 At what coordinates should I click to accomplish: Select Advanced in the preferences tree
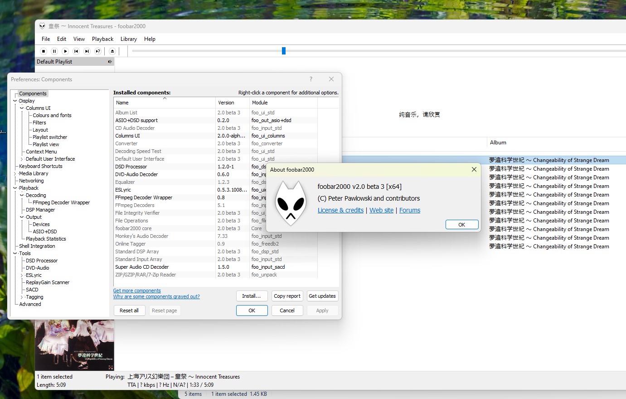(30, 304)
